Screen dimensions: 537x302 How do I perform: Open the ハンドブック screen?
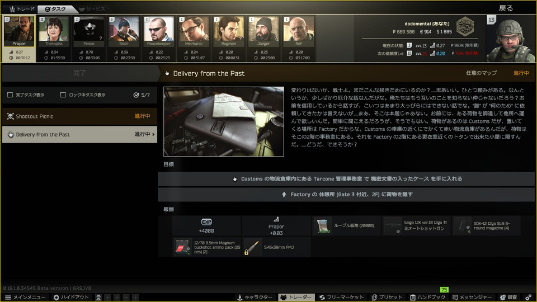(x=428, y=297)
